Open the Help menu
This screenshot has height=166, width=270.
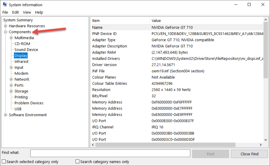click(39, 12)
